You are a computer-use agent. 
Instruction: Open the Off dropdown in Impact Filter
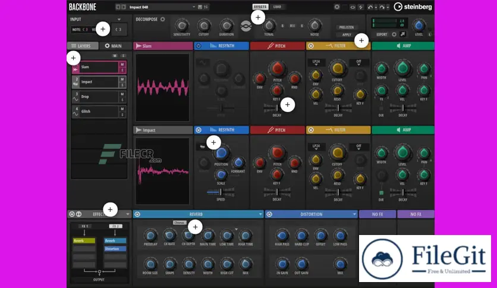point(358,147)
